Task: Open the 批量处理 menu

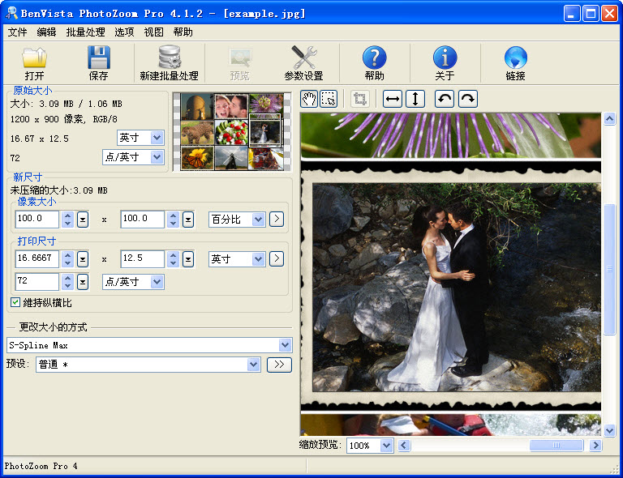Action: click(85, 32)
